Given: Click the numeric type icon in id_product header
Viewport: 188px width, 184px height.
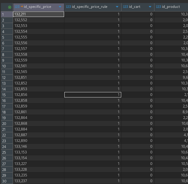Looking at the screenshot, I should click(x=158, y=7).
